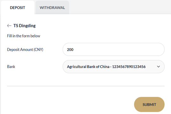Select the DEPOSIT tab

(x=17, y=8)
